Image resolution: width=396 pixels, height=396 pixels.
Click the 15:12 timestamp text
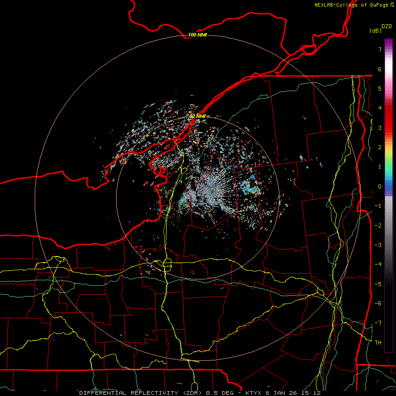point(311,393)
